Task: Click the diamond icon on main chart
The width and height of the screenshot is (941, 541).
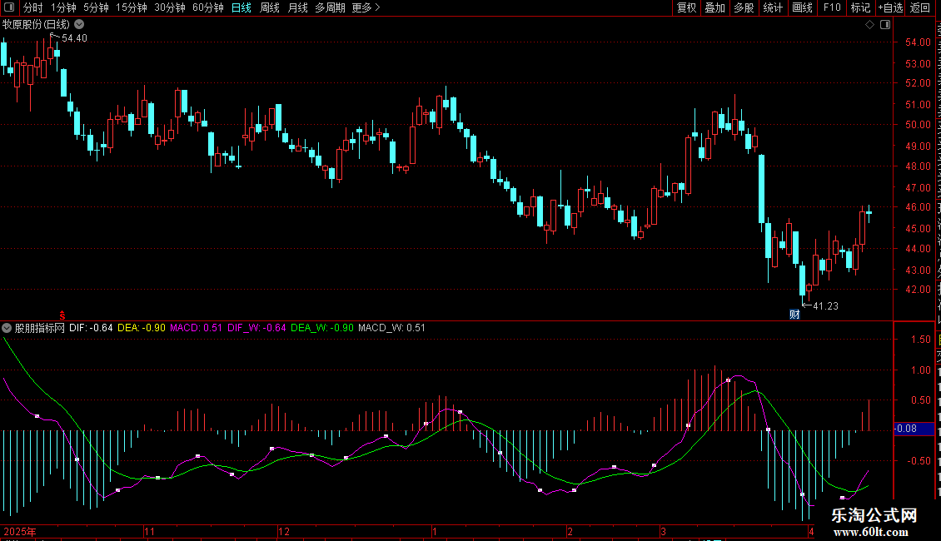Action: 869,25
